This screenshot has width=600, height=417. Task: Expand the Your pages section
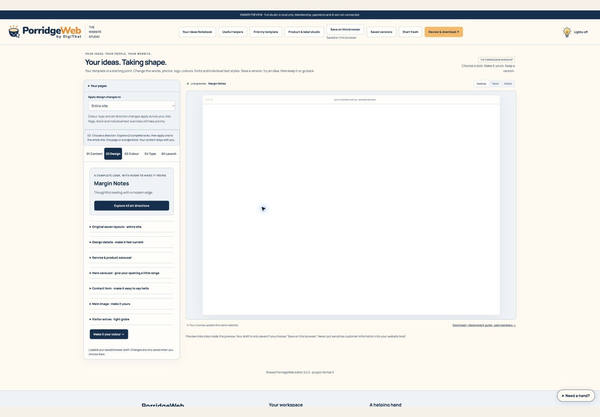coord(132,86)
